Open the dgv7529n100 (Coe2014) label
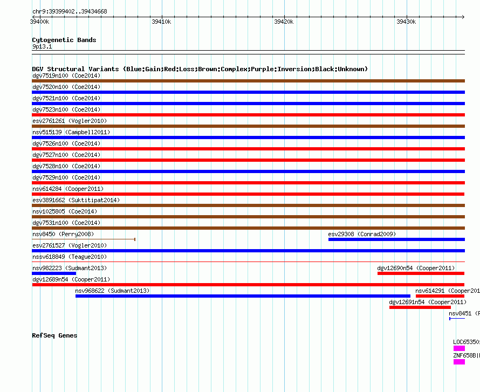The width and height of the screenshot is (480, 392). coord(66,177)
